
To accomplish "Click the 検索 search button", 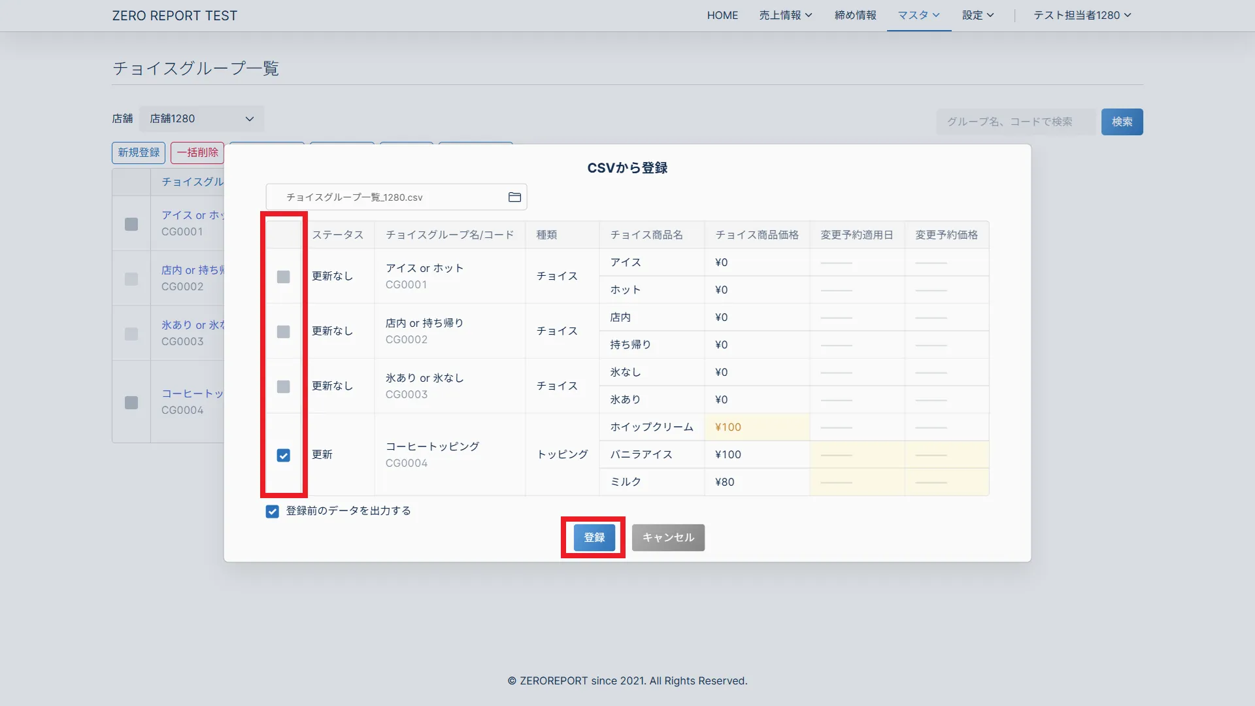I will coord(1122,122).
